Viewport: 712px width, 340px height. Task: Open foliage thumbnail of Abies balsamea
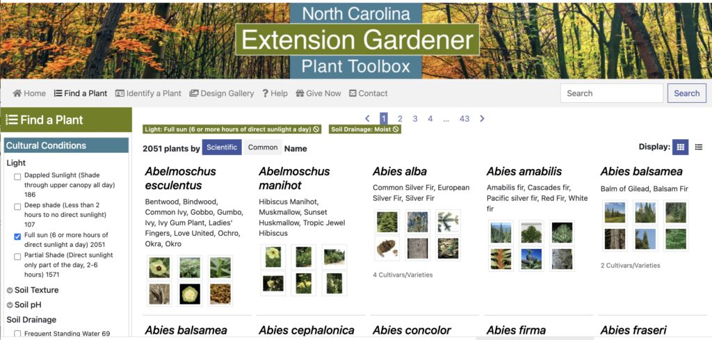676,238
